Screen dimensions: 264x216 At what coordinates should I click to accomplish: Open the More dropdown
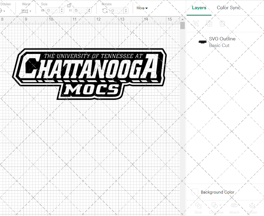coord(142,8)
